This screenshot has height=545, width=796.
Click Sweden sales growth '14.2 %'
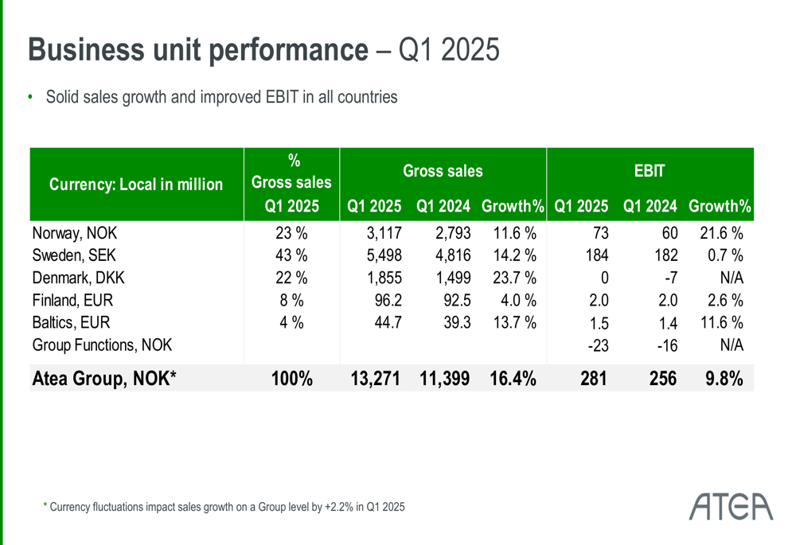point(515,255)
